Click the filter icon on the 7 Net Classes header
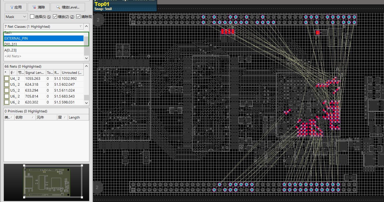This screenshot has width=384, height=202. (x=81, y=26)
